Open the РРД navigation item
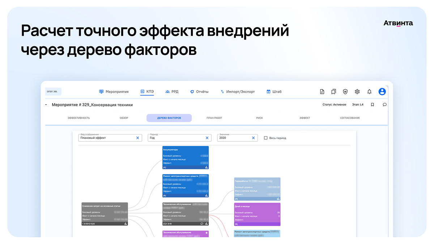The image size is (434, 244). (172, 92)
